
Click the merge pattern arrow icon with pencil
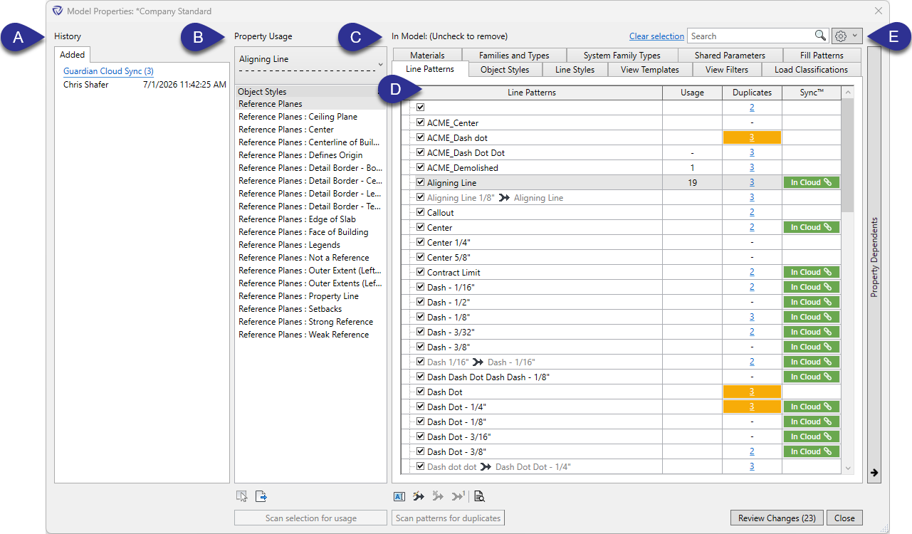(x=419, y=497)
